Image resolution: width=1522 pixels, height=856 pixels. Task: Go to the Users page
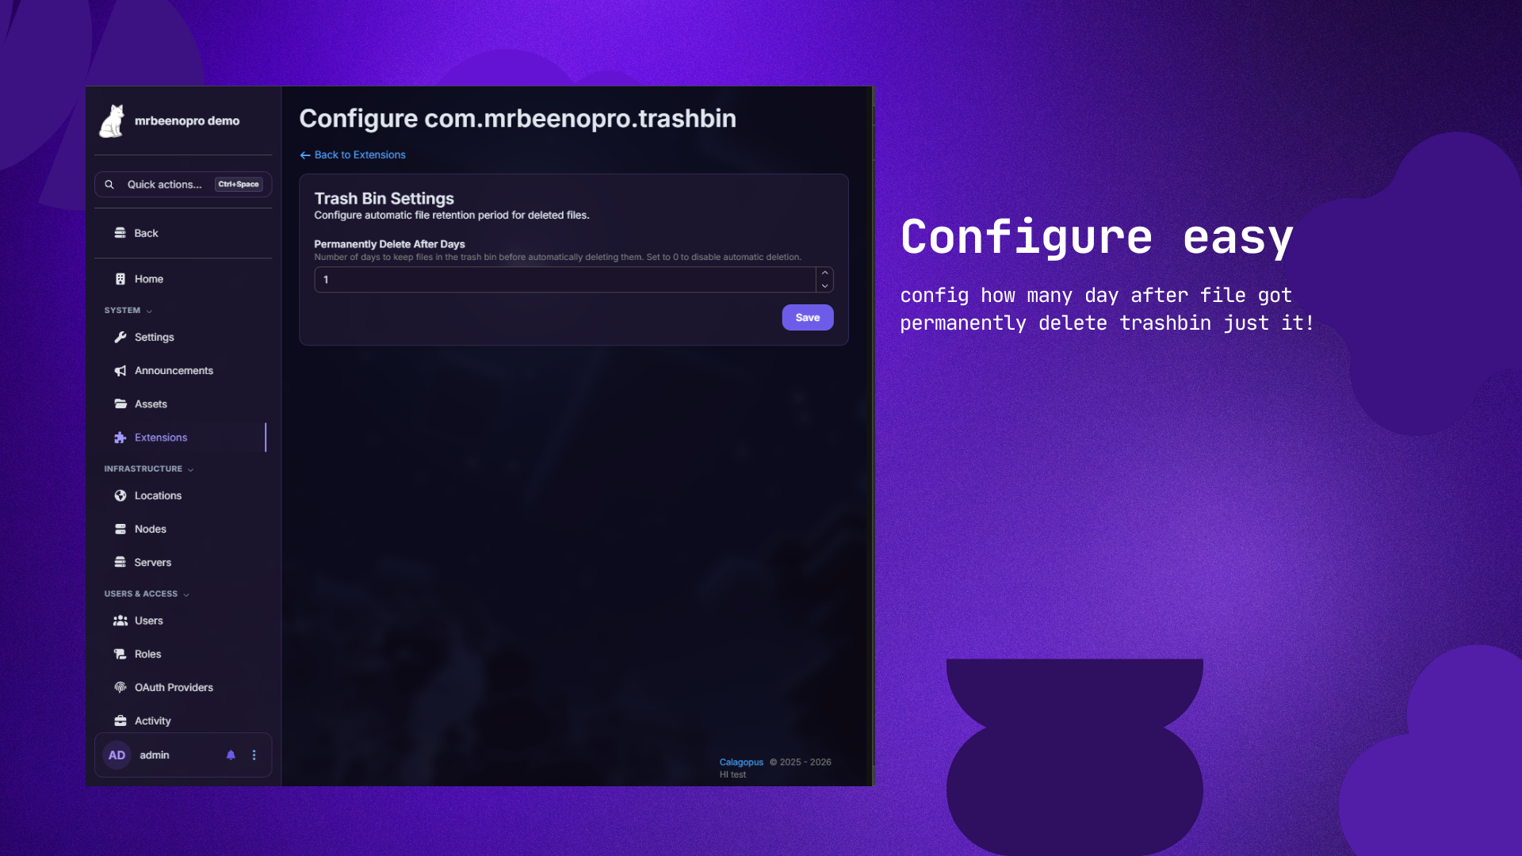point(183,621)
